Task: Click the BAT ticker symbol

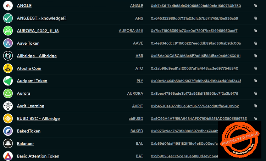Action: tap(139, 156)
